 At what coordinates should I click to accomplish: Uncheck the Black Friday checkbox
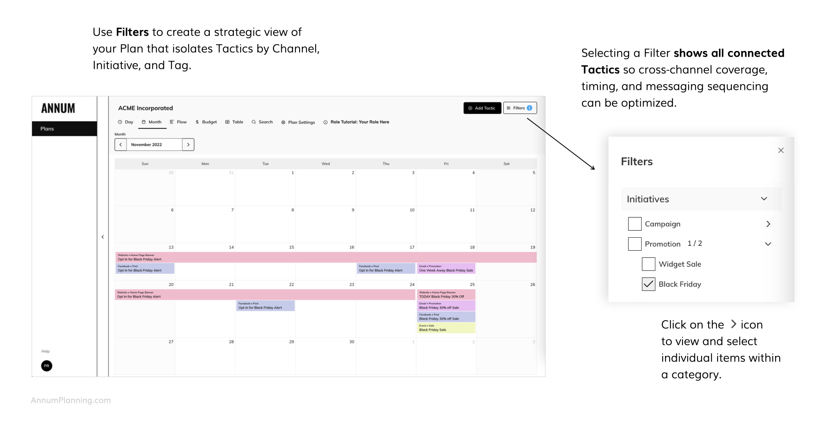[648, 284]
